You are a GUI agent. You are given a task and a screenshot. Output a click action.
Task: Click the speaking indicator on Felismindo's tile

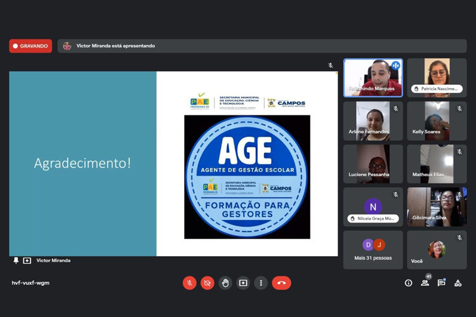pos(395,65)
